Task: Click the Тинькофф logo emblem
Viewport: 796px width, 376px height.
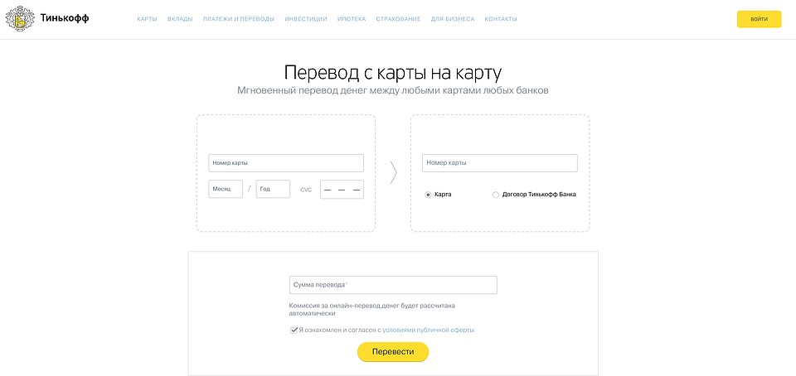Action: [20, 19]
